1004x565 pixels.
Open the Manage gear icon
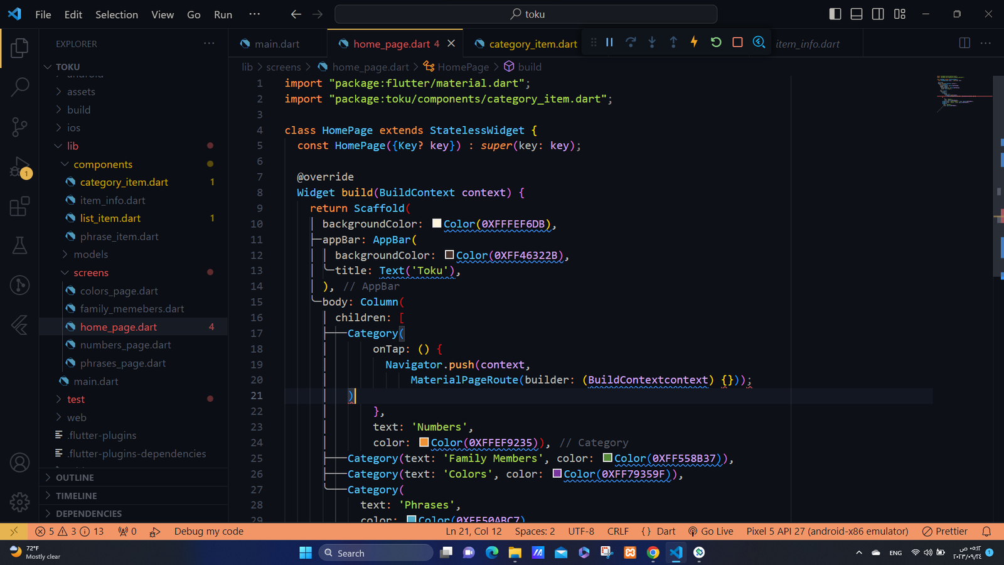click(19, 502)
